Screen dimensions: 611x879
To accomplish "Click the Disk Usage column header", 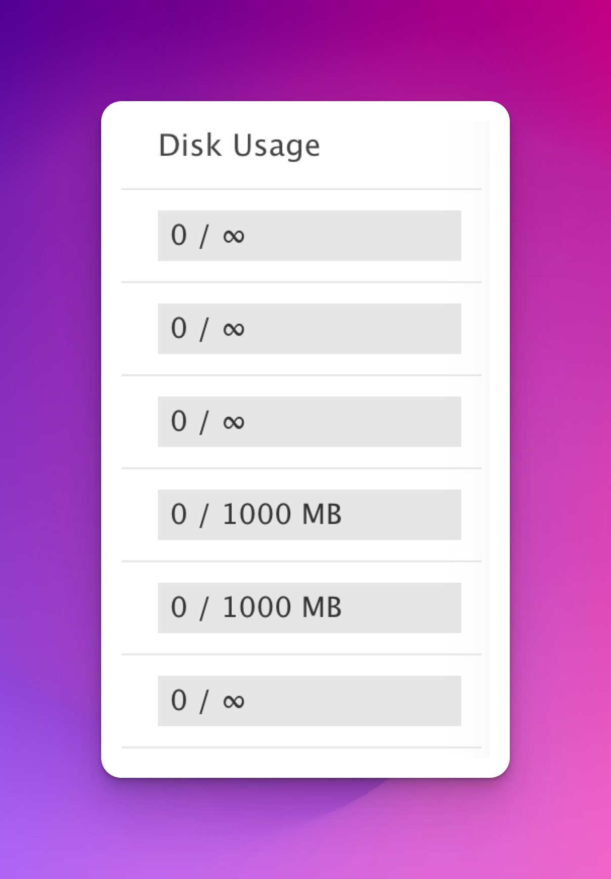I will pos(239,146).
